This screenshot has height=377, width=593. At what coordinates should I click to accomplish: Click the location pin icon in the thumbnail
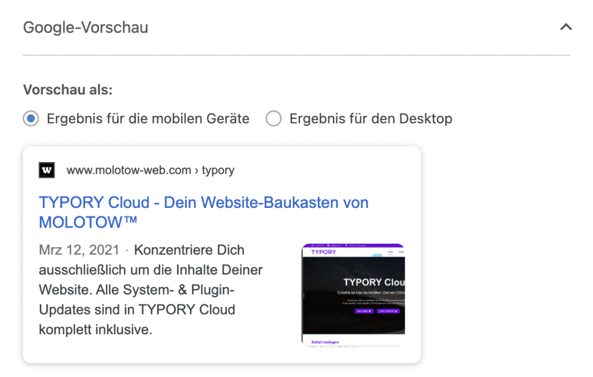point(346,246)
